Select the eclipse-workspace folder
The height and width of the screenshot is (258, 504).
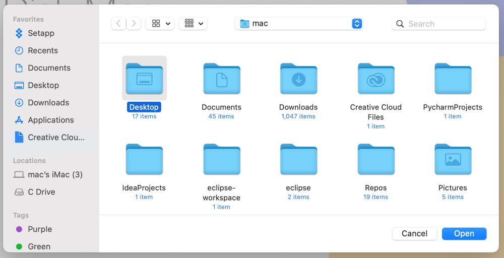coord(222,159)
